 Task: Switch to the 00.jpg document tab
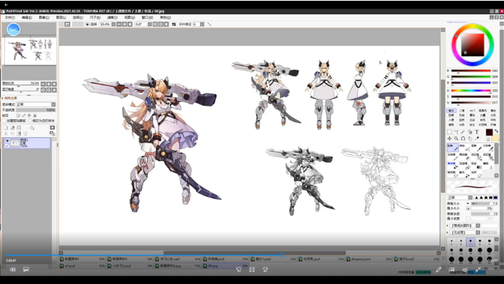pyautogui.click(x=225, y=266)
